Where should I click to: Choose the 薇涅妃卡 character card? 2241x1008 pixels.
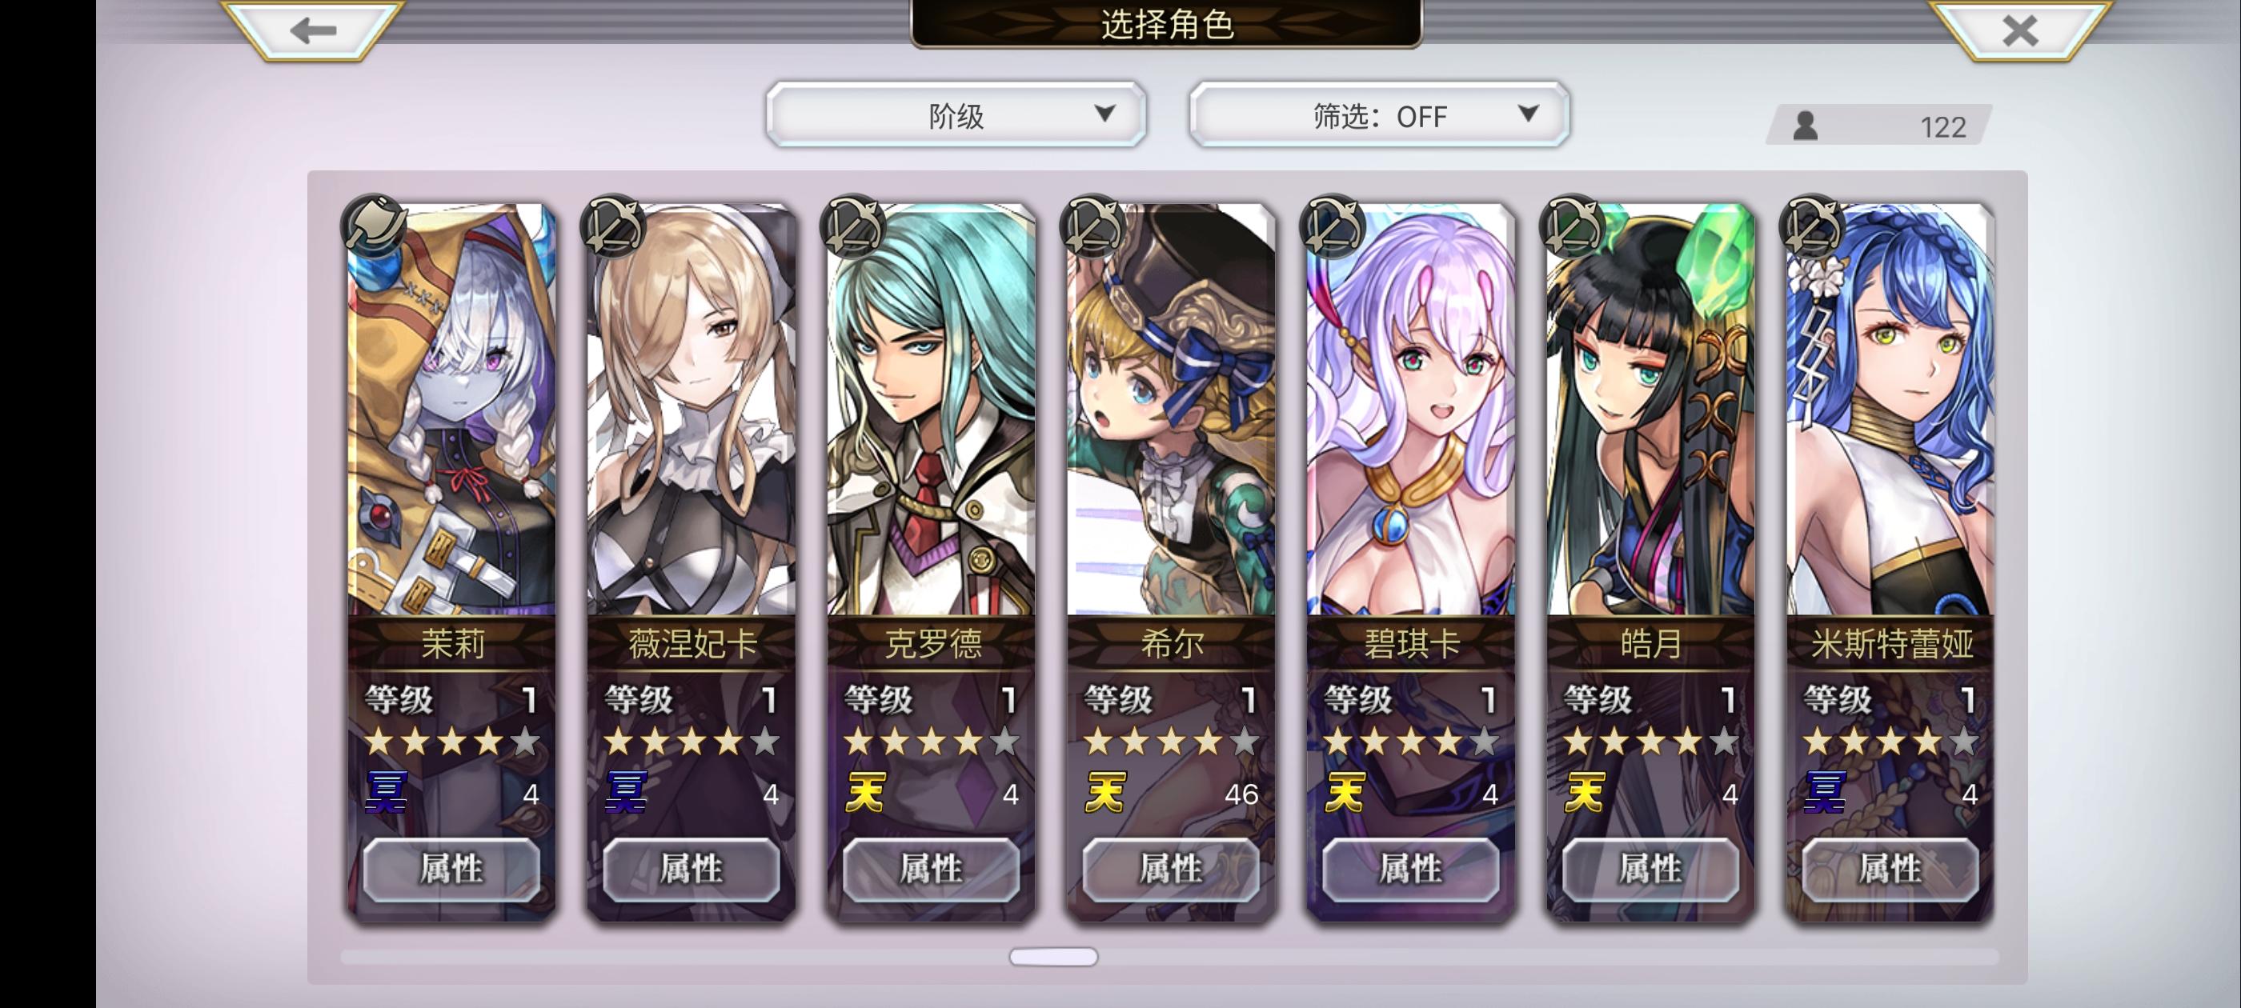pos(692,562)
